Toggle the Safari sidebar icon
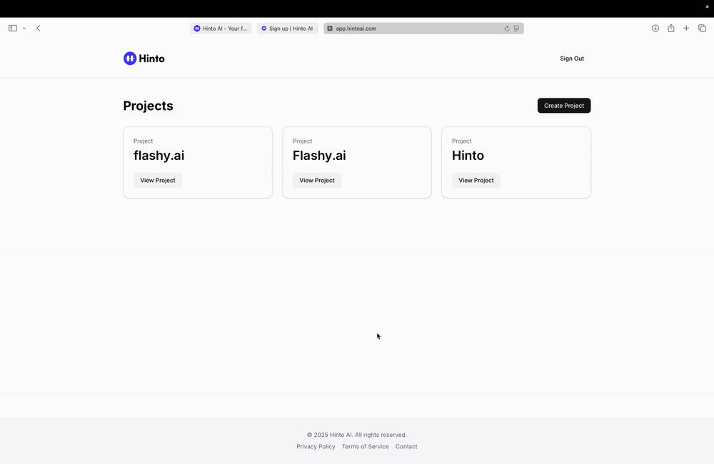 tap(13, 29)
